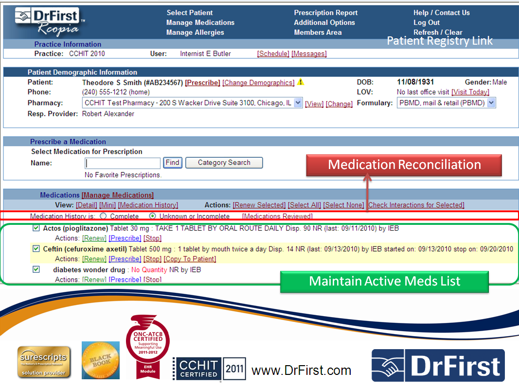519x388 pixels.
Task: Click the Black Book gold seal badge
Action: (x=101, y=360)
